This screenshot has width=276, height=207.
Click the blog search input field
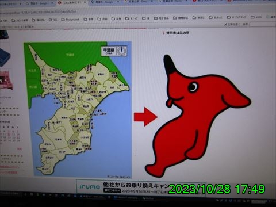[x=263, y=24]
